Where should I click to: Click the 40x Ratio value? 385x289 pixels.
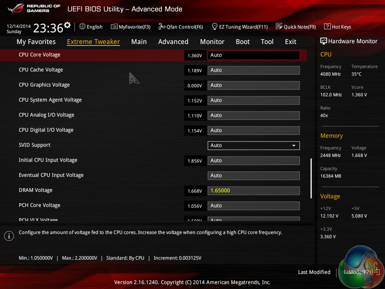[x=324, y=115]
